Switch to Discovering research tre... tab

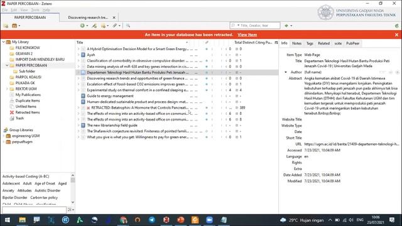[88, 18]
